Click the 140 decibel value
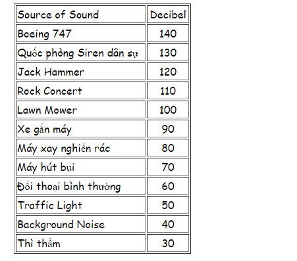 [x=168, y=34]
